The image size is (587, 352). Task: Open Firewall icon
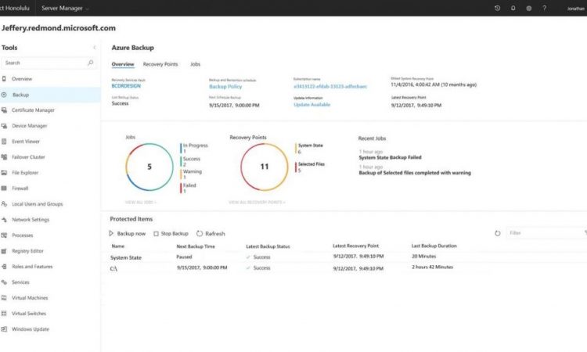(x=4, y=189)
